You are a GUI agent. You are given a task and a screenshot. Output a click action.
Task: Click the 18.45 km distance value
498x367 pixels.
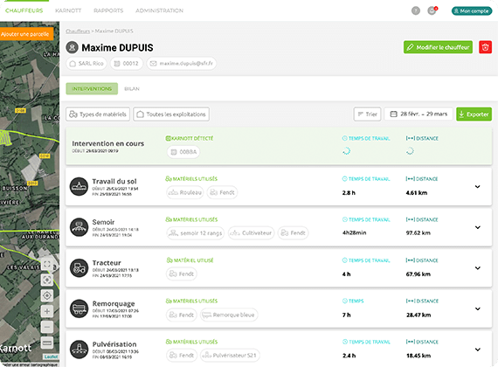click(x=418, y=356)
